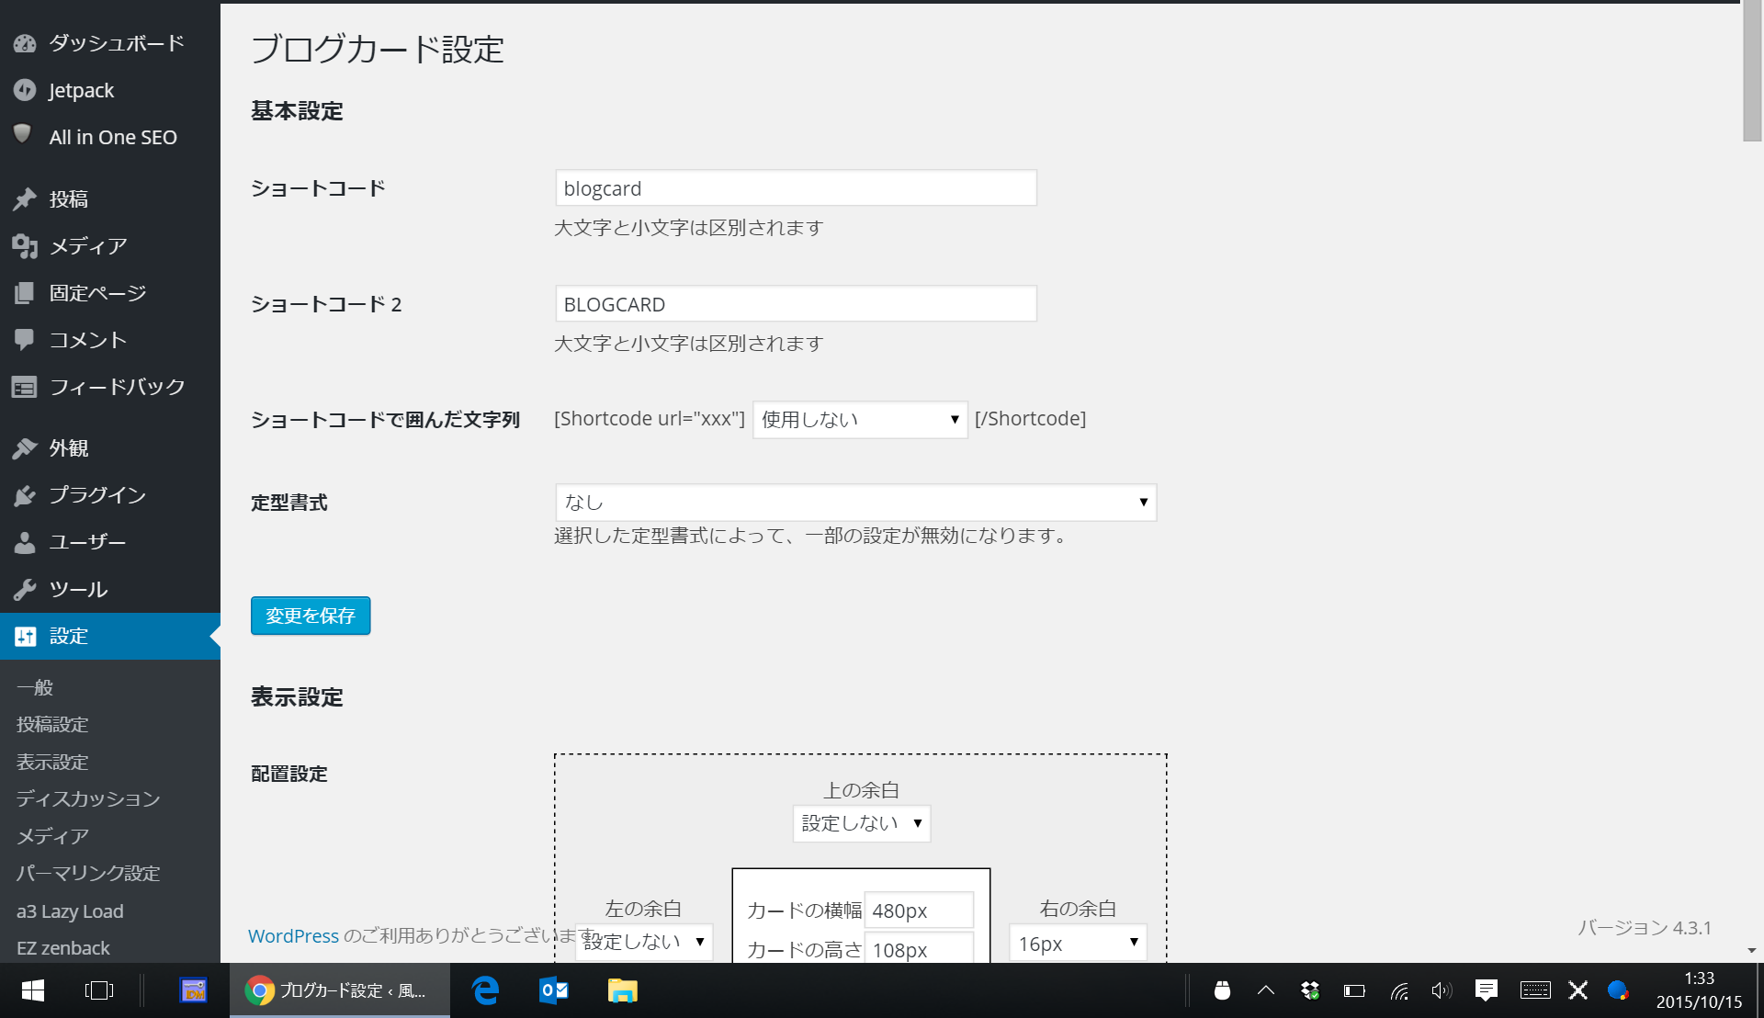Click the 投稿 icon in sidebar
This screenshot has height=1018, width=1764.
[x=23, y=198]
